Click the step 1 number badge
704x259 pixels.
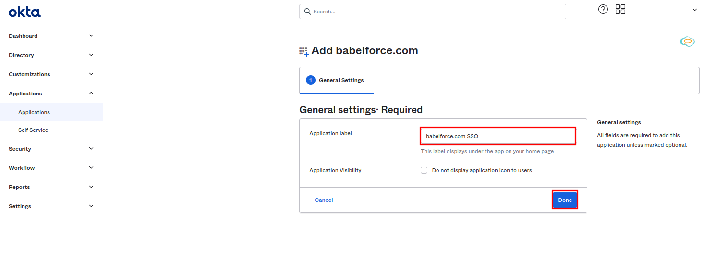[311, 80]
